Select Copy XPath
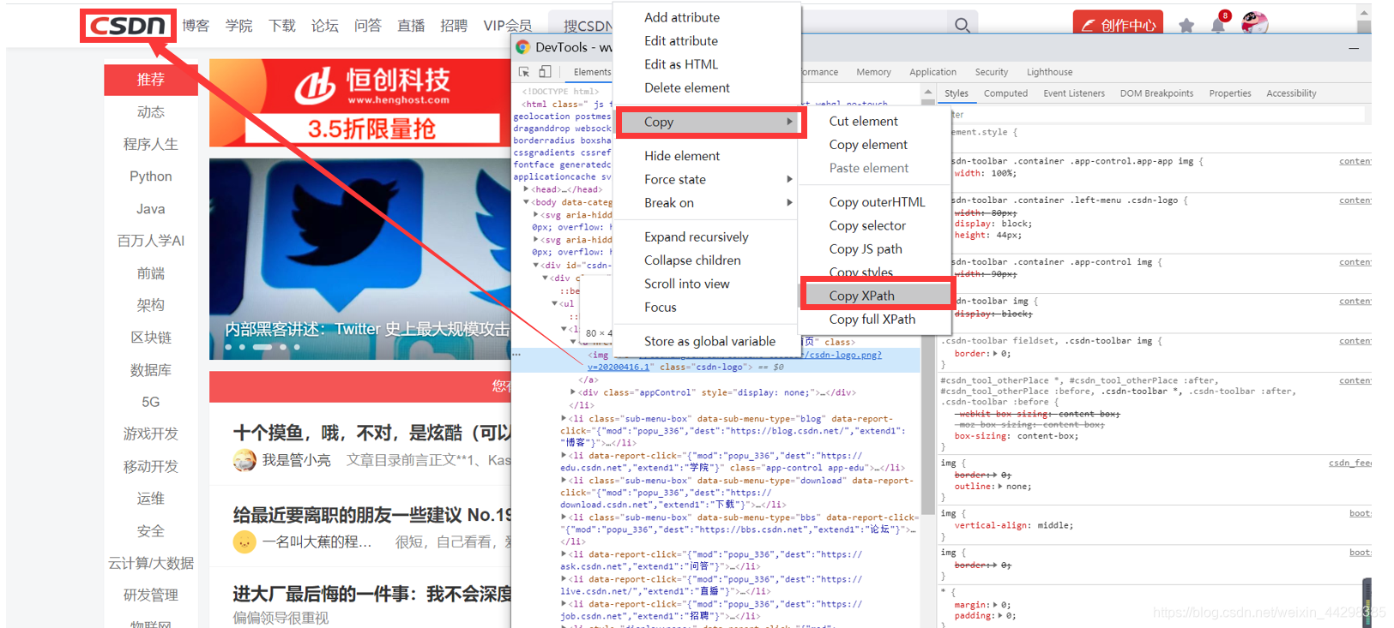The height and width of the screenshot is (628, 1394). 862,296
